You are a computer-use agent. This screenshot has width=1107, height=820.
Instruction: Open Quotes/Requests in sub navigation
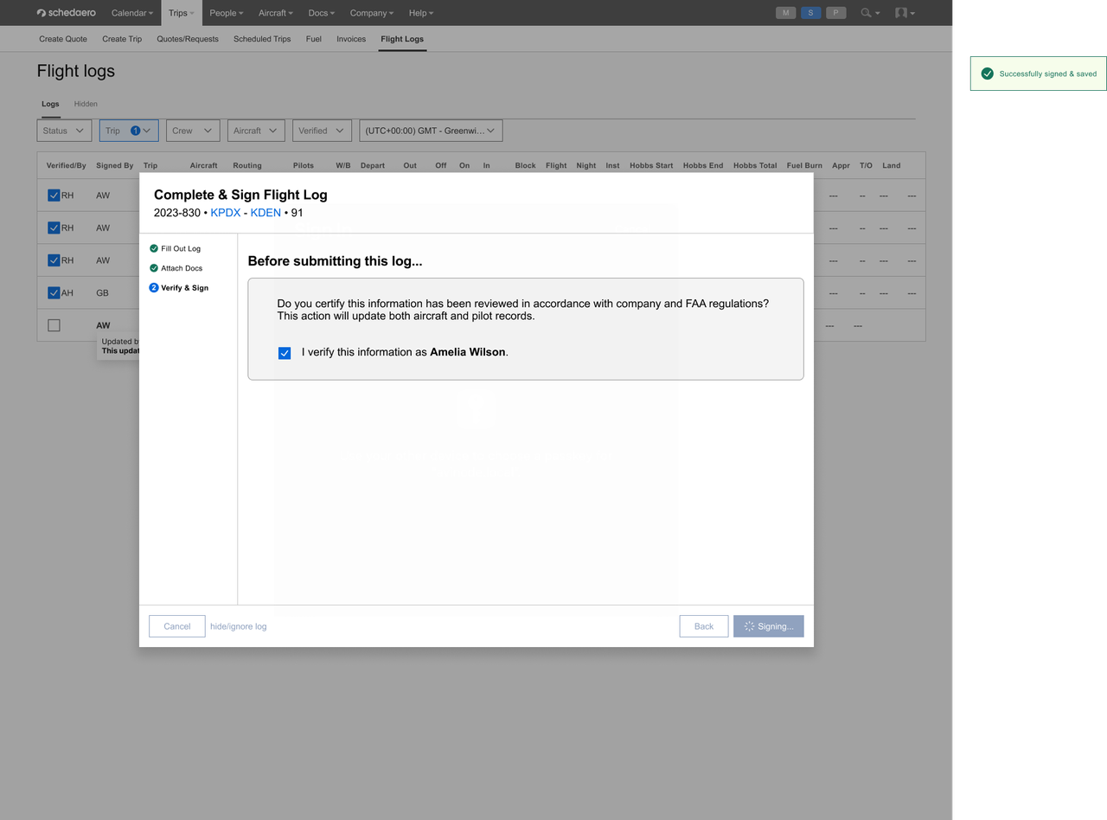tap(188, 39)
